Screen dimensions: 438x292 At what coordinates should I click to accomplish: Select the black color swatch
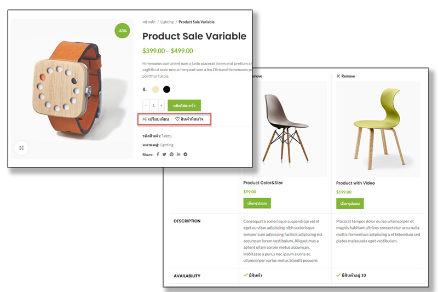[x=166, y=89]
